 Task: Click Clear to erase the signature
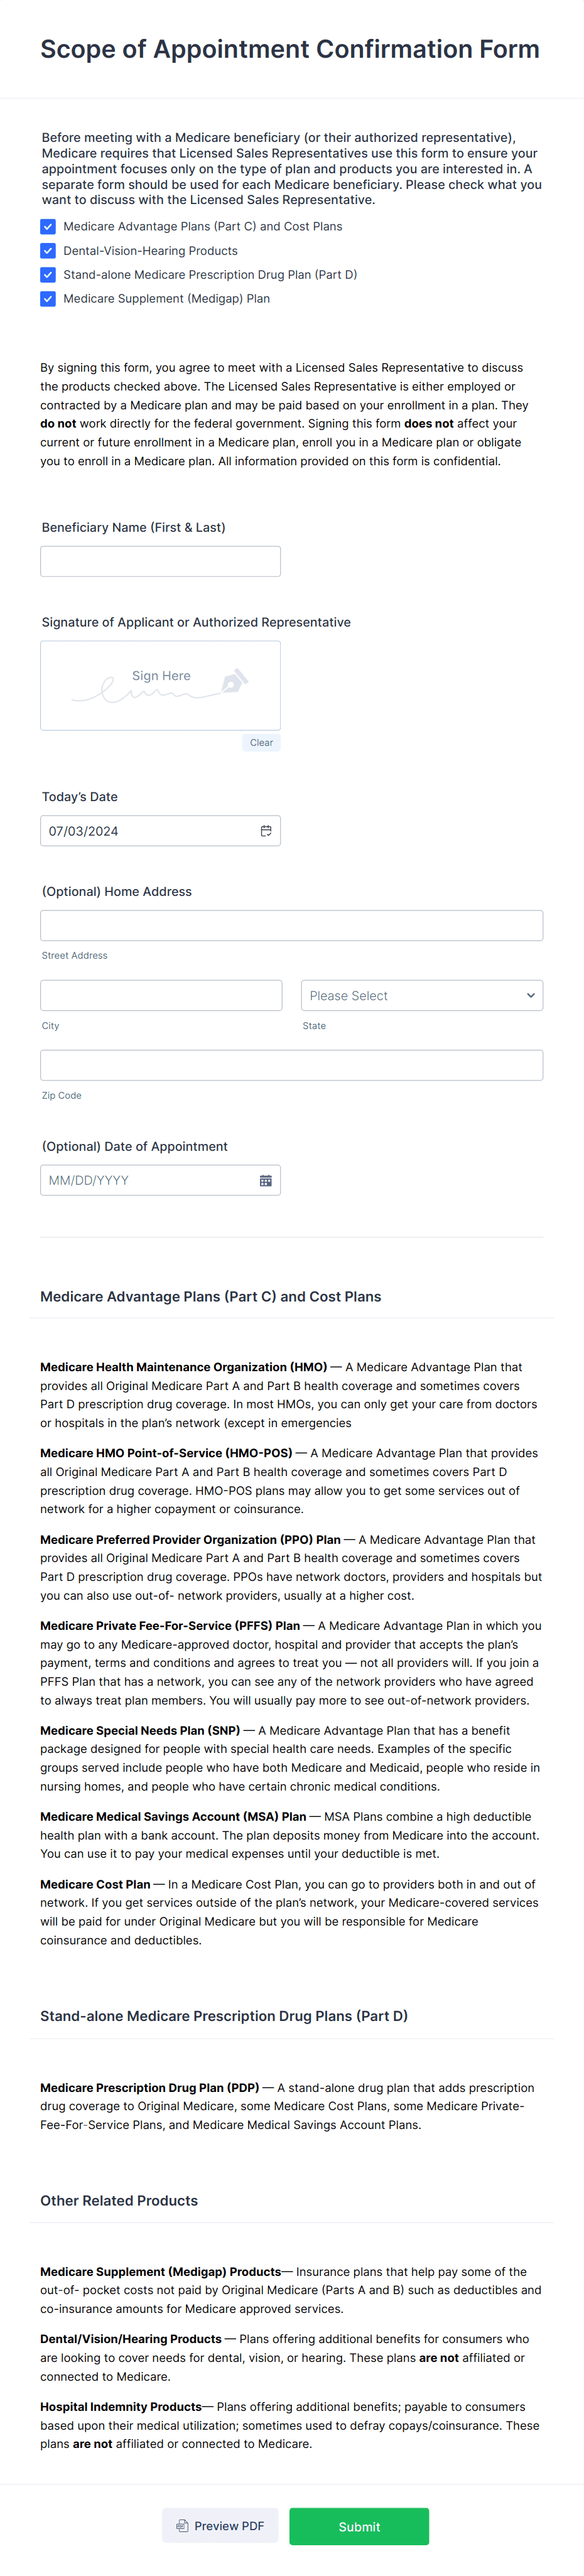261,742
